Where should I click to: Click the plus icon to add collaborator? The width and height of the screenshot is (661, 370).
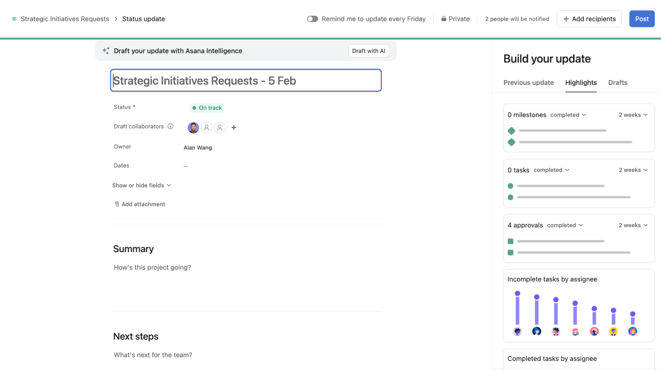coord(234,128)
